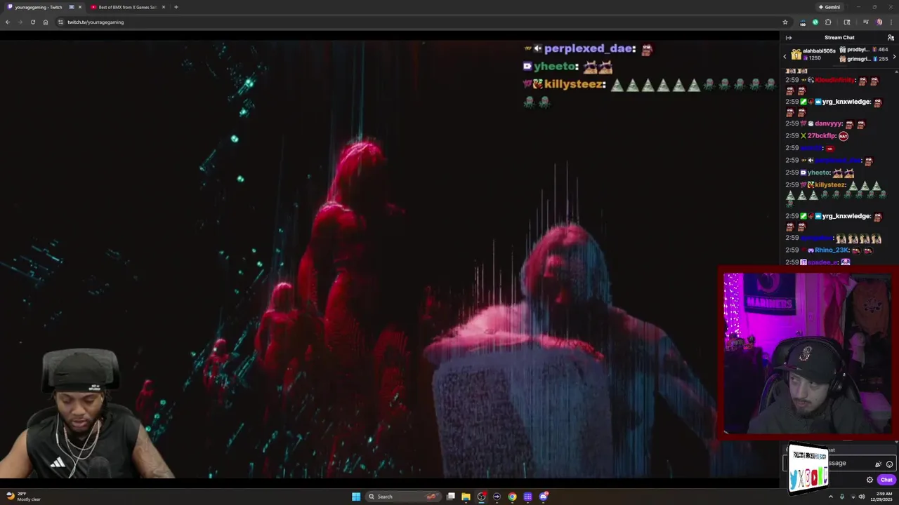
Task: Reload the Twitch page
Action: 32,22
